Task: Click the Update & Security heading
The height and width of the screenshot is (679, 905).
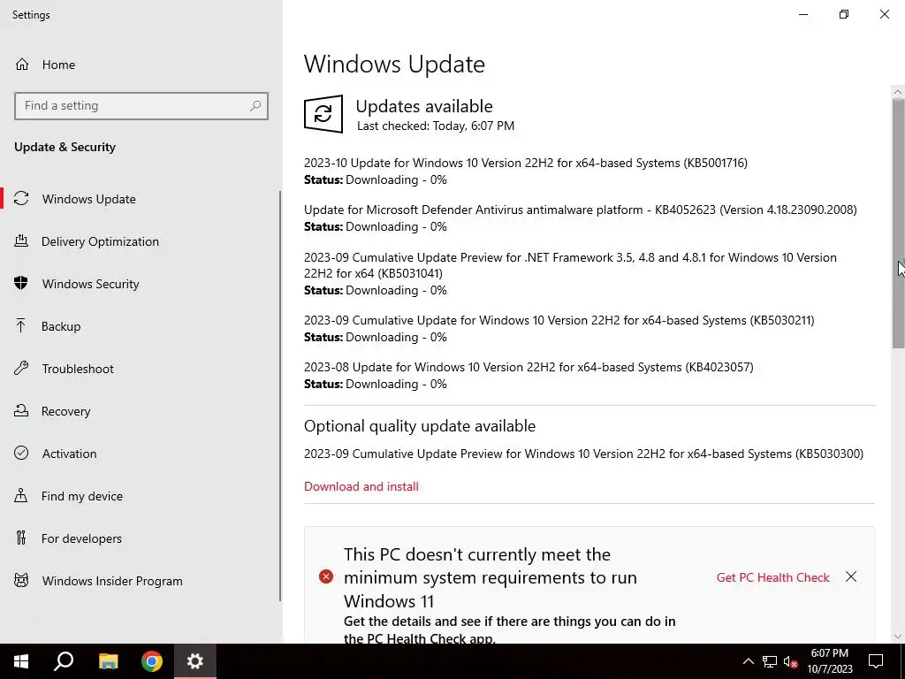Action: (x=65, y=148)
